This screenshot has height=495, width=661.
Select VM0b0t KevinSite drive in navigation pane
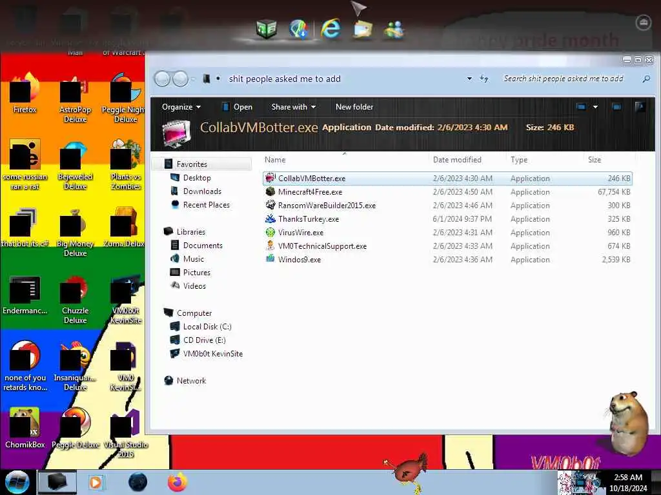tap(212, 354)
